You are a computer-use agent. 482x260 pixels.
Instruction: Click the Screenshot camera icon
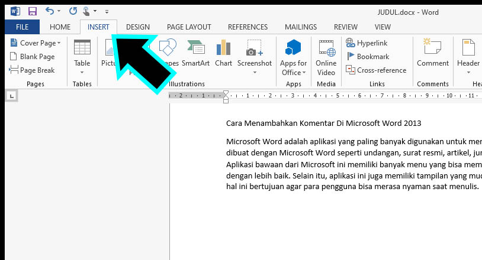click(254, 47)
